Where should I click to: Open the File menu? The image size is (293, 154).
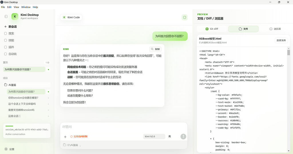click(x=3, y=7)
